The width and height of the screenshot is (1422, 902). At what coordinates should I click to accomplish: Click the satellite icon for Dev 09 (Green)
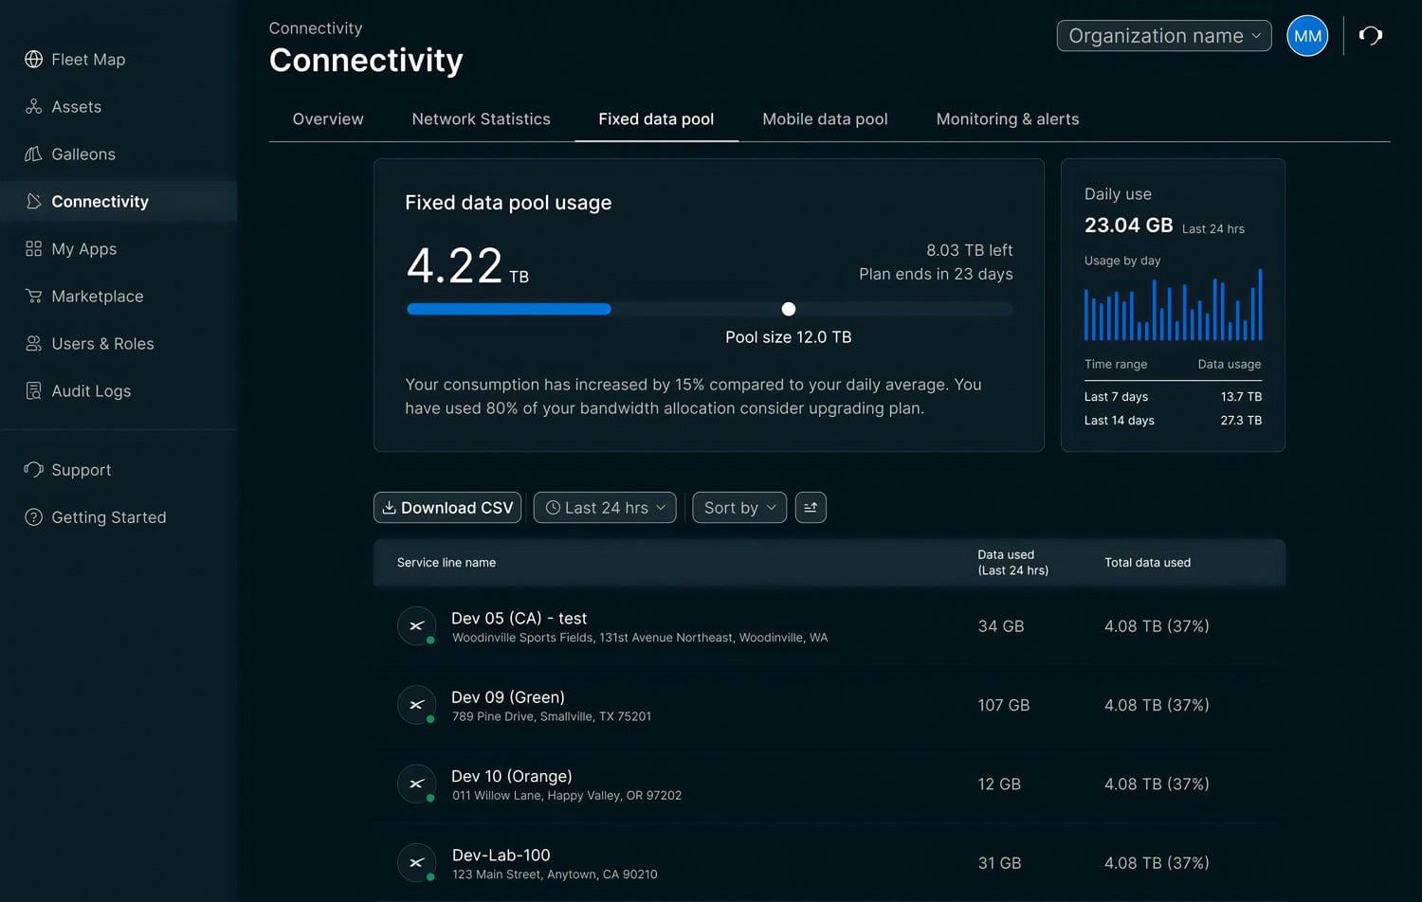pos(416,705)
